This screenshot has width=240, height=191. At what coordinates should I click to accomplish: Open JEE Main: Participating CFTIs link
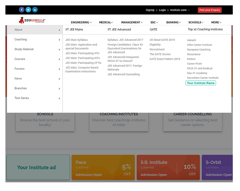pyautogui.click(x=83, y=63)
